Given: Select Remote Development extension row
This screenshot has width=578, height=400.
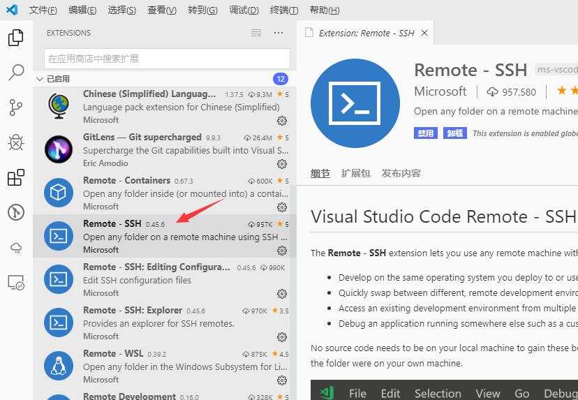Looking at the screenshot, I should (x=165, y=394).
